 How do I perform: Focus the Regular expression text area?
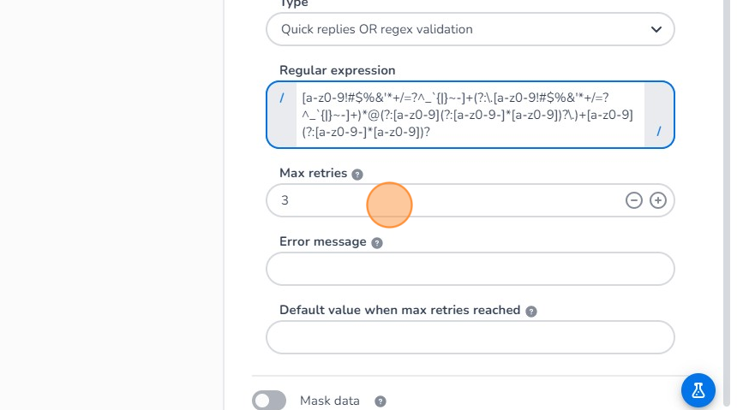470,115
